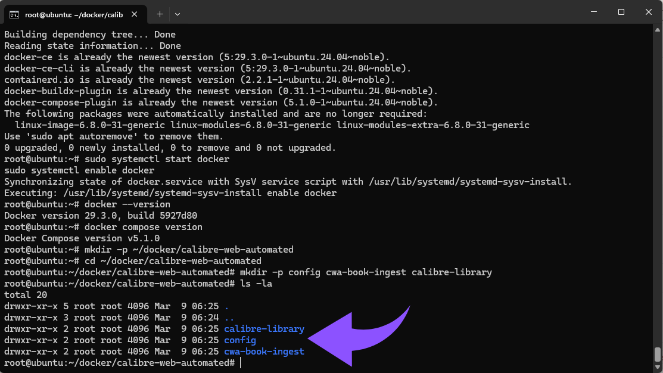Click the blue config directory entry
Viewport: 663px width, 373px height.
pos(240,340)
